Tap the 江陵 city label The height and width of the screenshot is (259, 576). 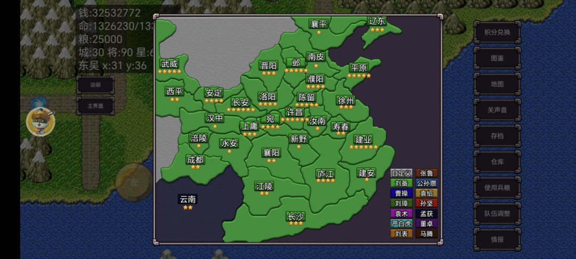coord(264,186)
